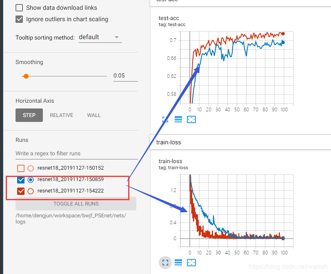This screenshot has width=331, height=274.
Task: Click the regex filter runs input field
Action: [x=76, y=154]
